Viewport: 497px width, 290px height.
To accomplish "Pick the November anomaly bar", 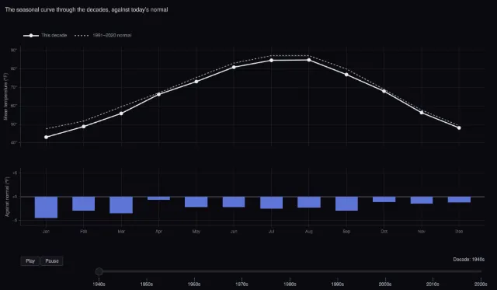I will [x=422, y=201].
